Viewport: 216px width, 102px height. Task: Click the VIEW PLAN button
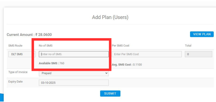pyautogui.click(x=202, y=34)
